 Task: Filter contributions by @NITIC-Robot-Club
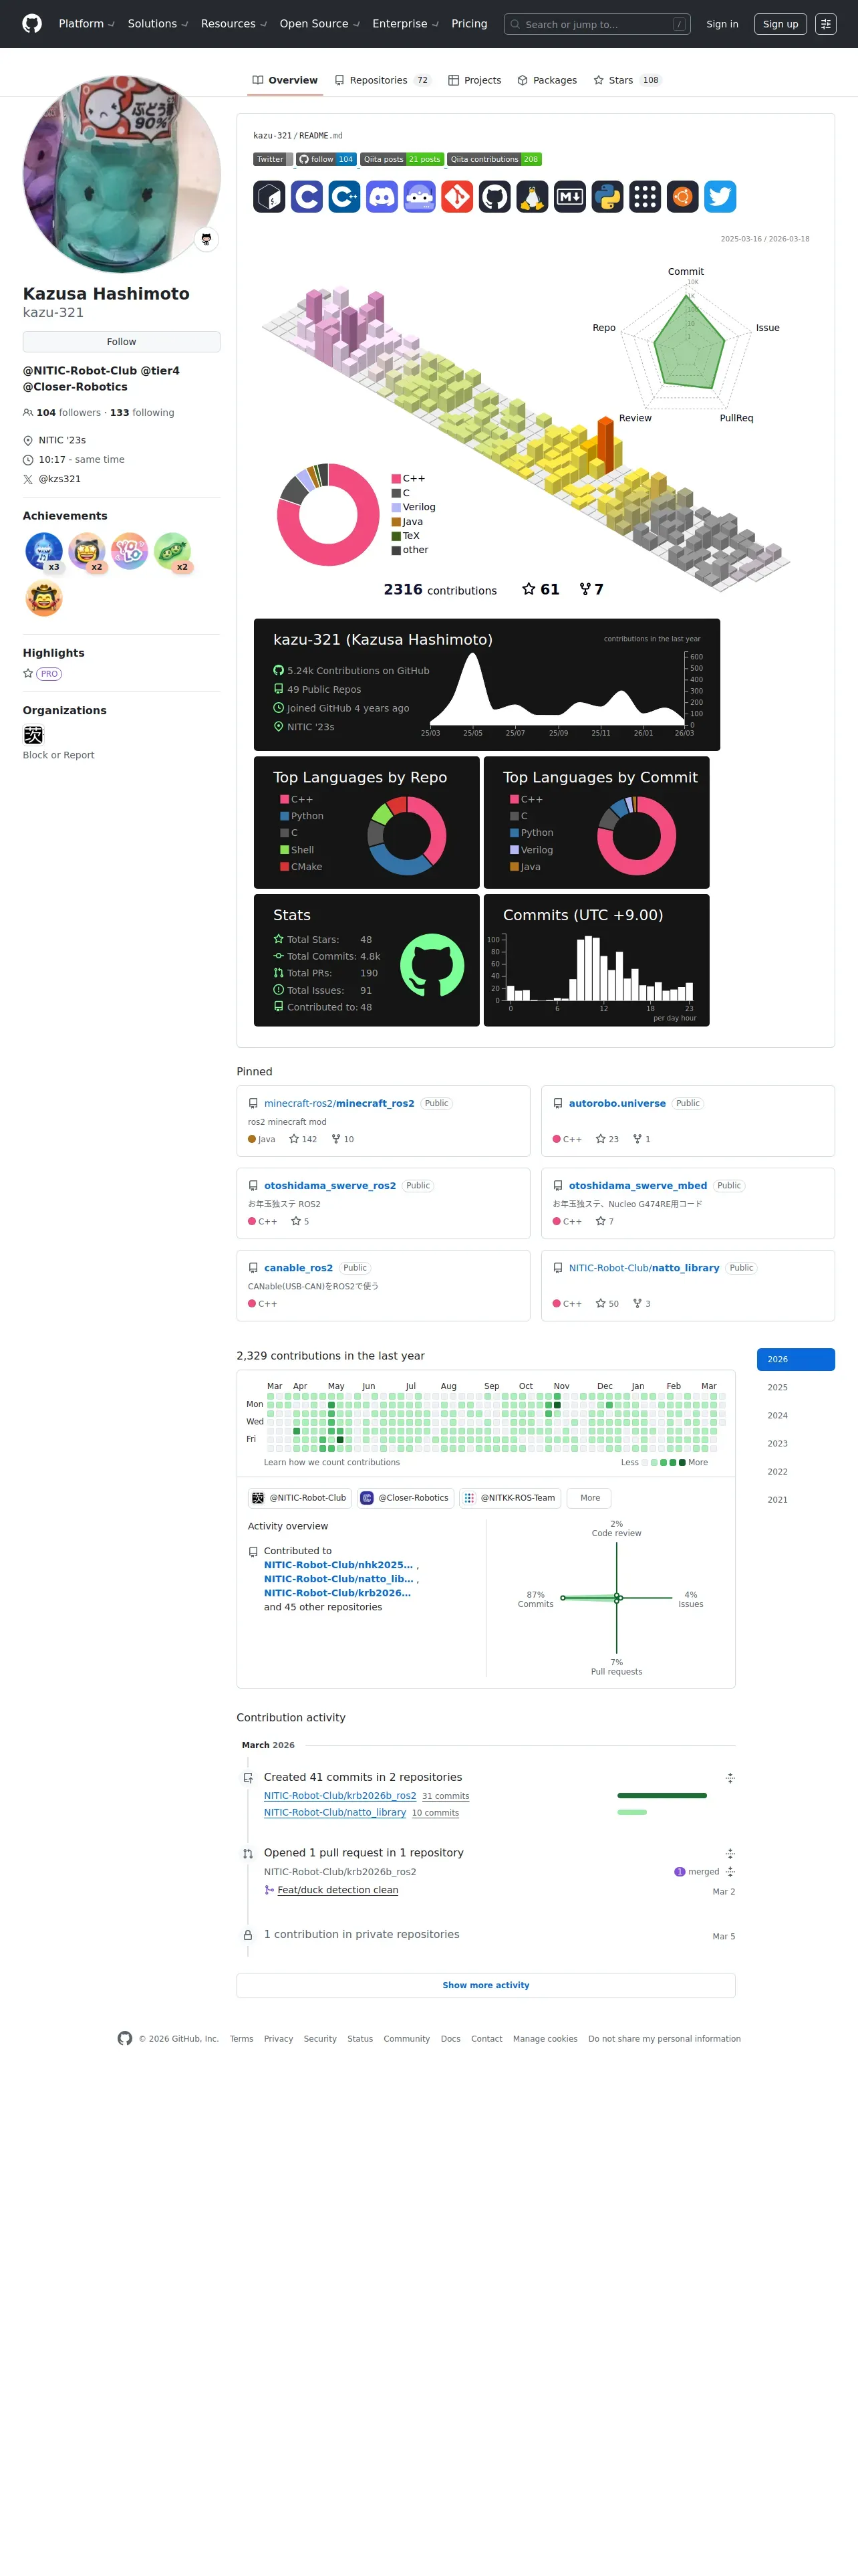[x=299, y=1498]
